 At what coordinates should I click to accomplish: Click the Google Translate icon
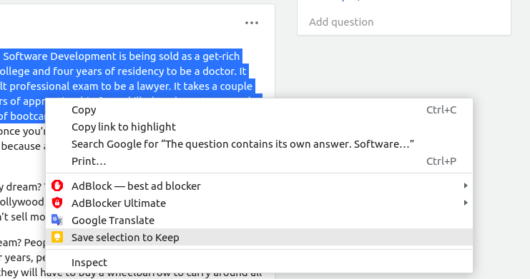pyautogui.click(x=57, y=220)
